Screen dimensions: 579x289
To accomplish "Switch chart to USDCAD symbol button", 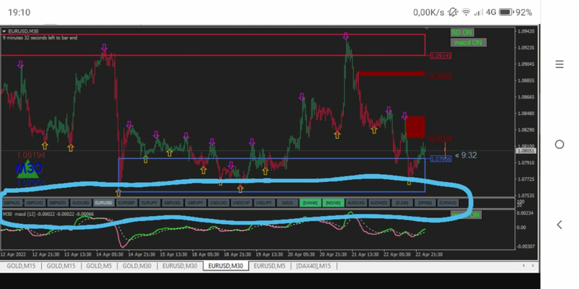I will pyautogui.click(x=219, y=203).
